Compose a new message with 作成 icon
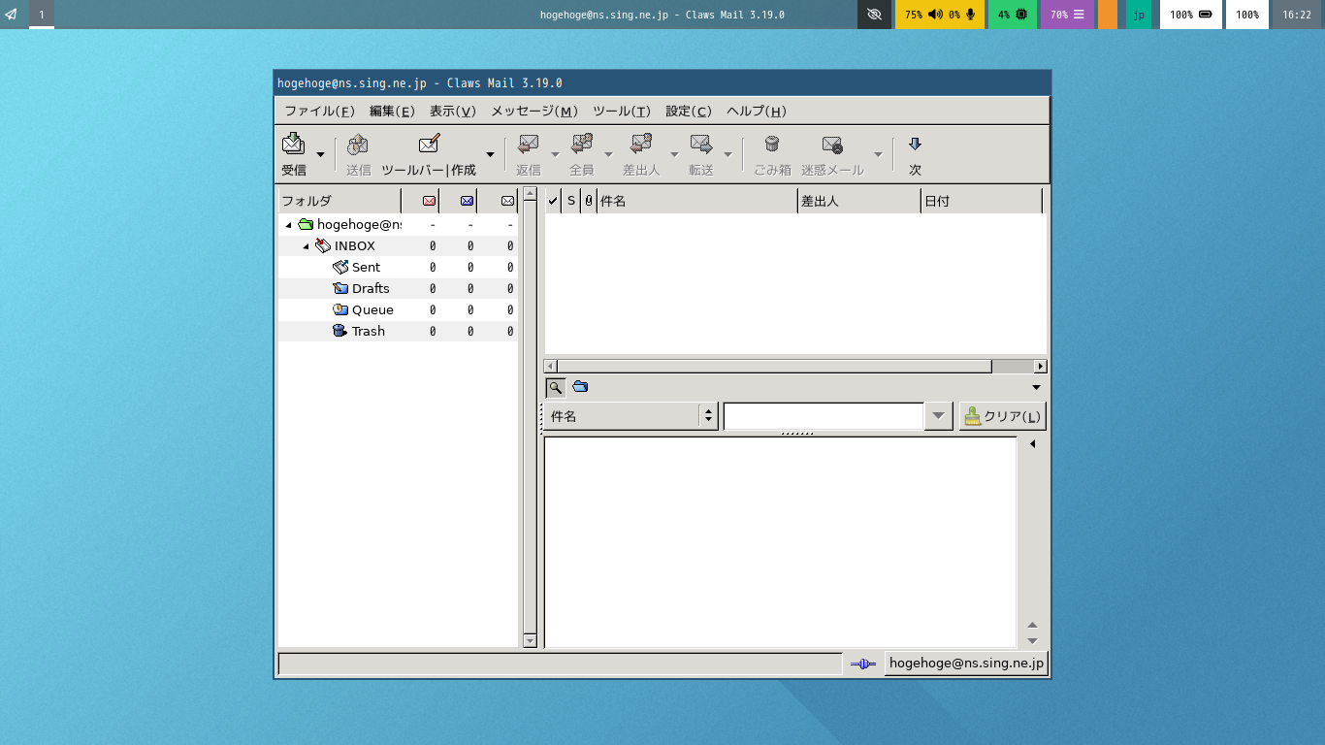 pos(429,145)
